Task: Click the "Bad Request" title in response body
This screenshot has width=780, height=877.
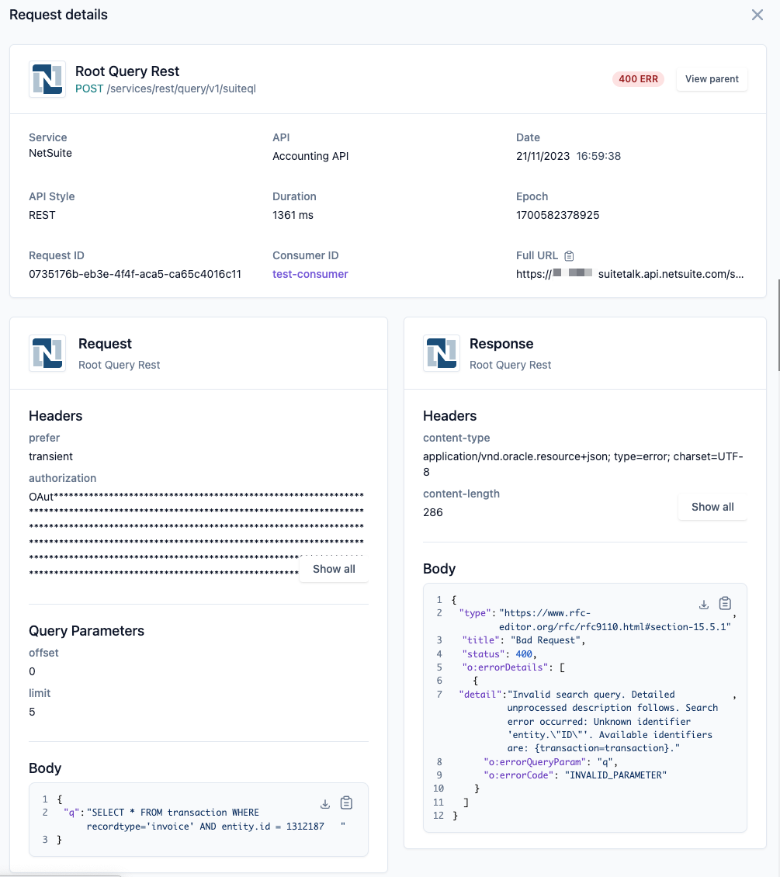Action: pos(547,640)
